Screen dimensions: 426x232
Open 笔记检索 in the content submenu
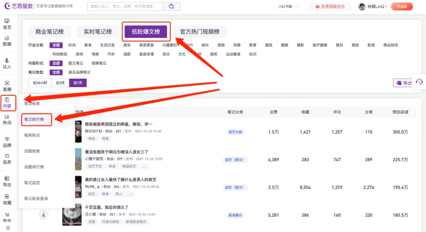[32, 103]
